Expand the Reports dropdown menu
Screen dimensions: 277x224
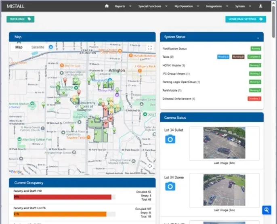[x=123, y=6]
